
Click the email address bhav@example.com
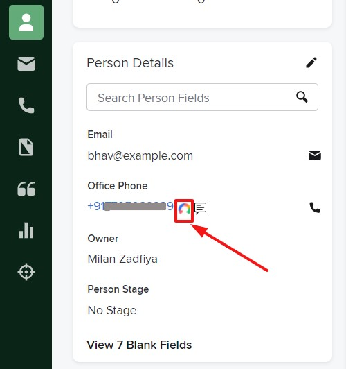click(x=140, y=155)
